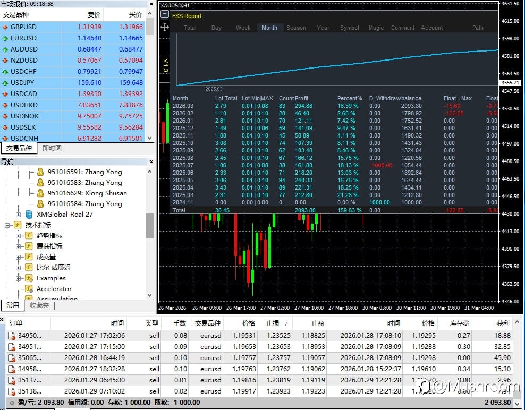Sort orders by the 止损 column header
Screen dimensions: 525x410
(x=275, y=323)
